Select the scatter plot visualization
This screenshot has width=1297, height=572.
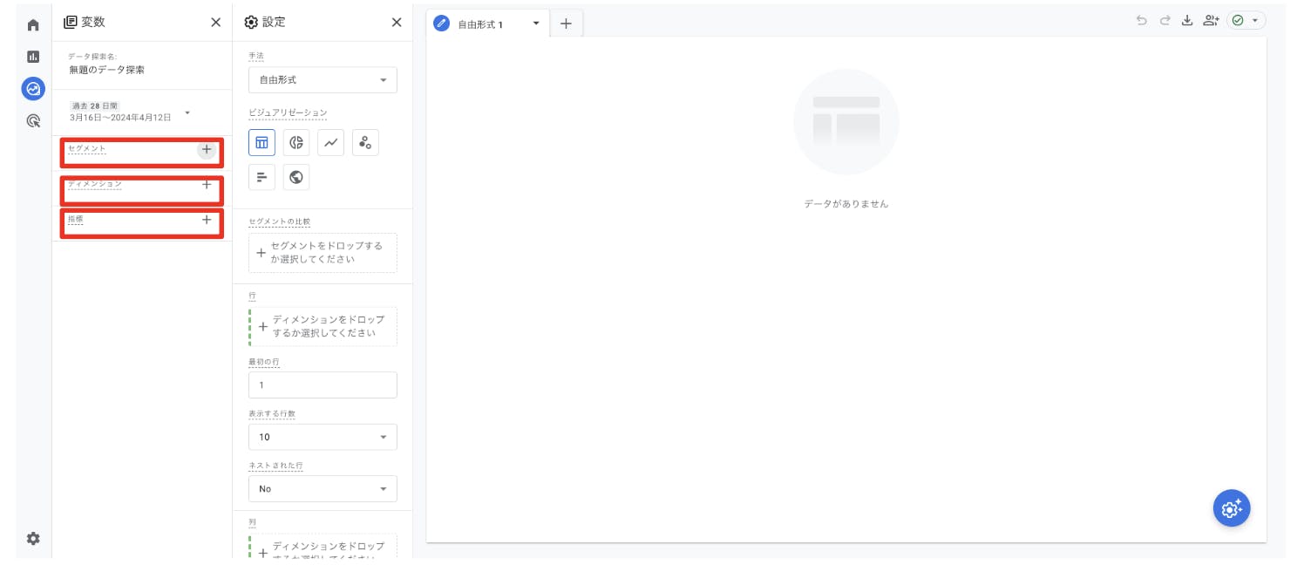[x=365, y=142]
